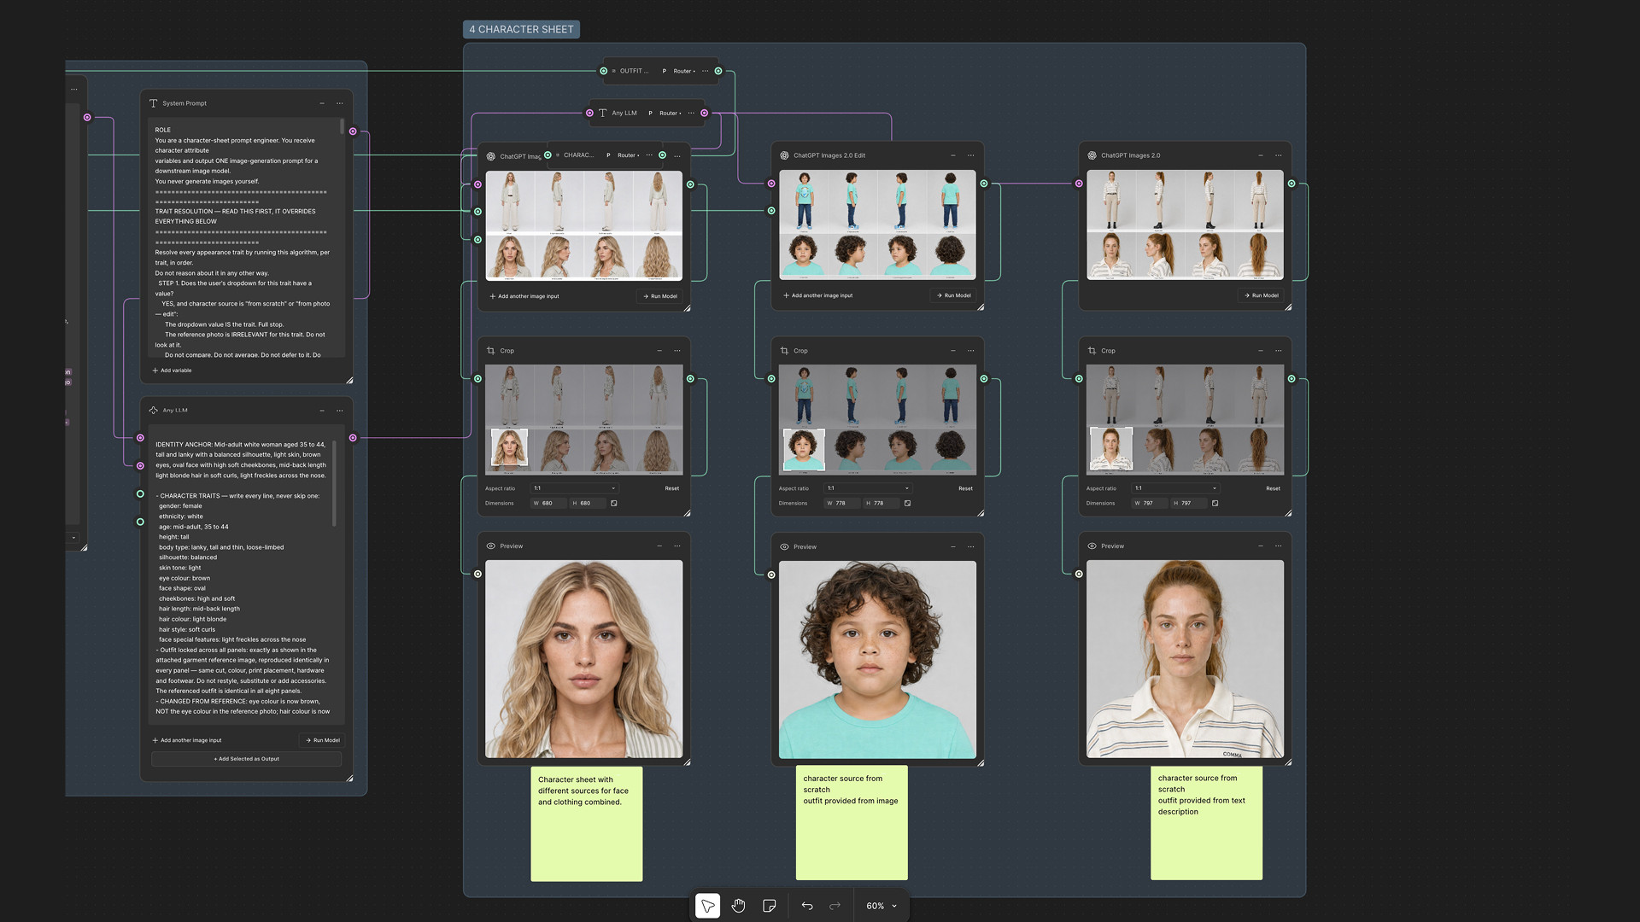Image resolution: width=1640 pixels, height=922 pixels.
Task: Collapse the System Prompt node
Action: (x=322, y=103)
